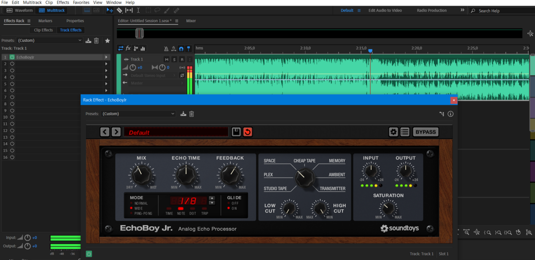Save Effects Rack preset as new

[88, 41]
